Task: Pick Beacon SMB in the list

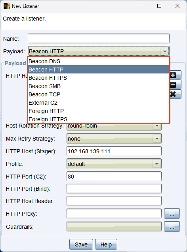Action: point(99,86)
